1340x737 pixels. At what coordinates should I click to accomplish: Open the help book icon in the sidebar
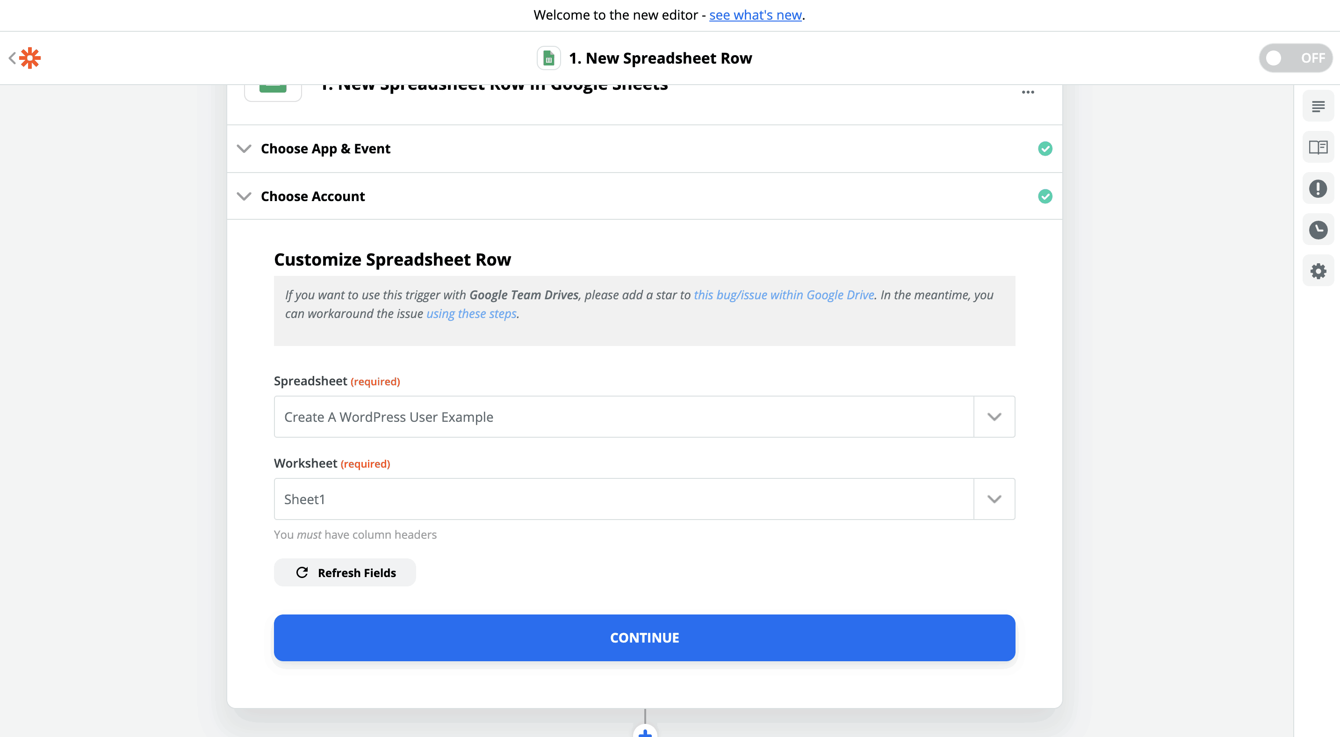(1318, 148)
